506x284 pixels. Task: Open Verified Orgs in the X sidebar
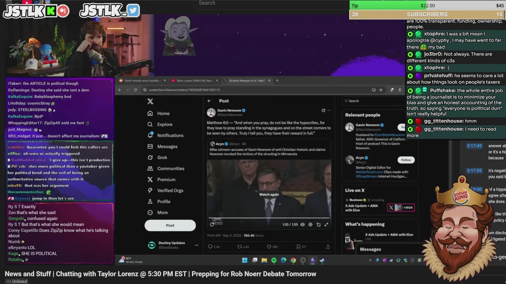point(165,191)
